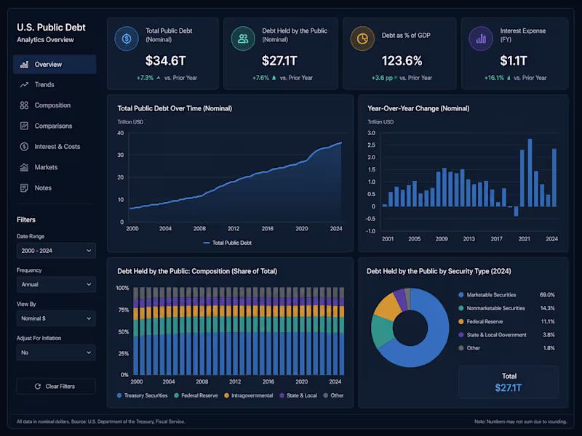Click the Clear Filters button
582x436 pixels.
(x=56, y=387)
